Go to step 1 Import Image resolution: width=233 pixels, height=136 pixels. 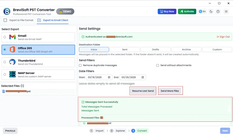coord(97,131)
